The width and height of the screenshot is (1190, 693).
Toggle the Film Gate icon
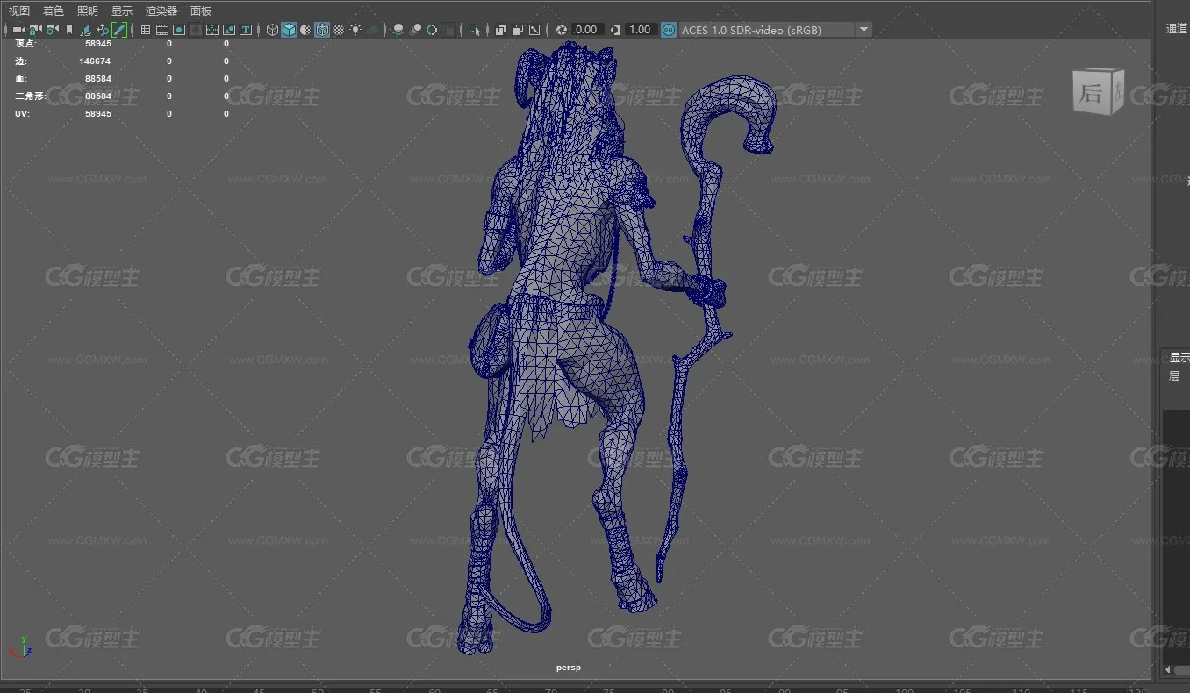point(162,30)
